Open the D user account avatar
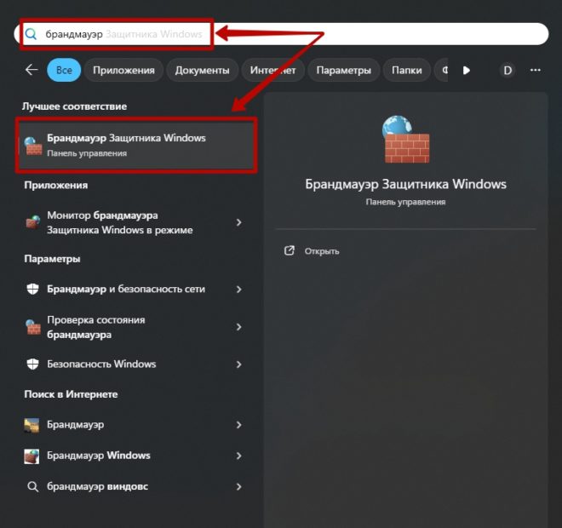 (x=508, y=70)
